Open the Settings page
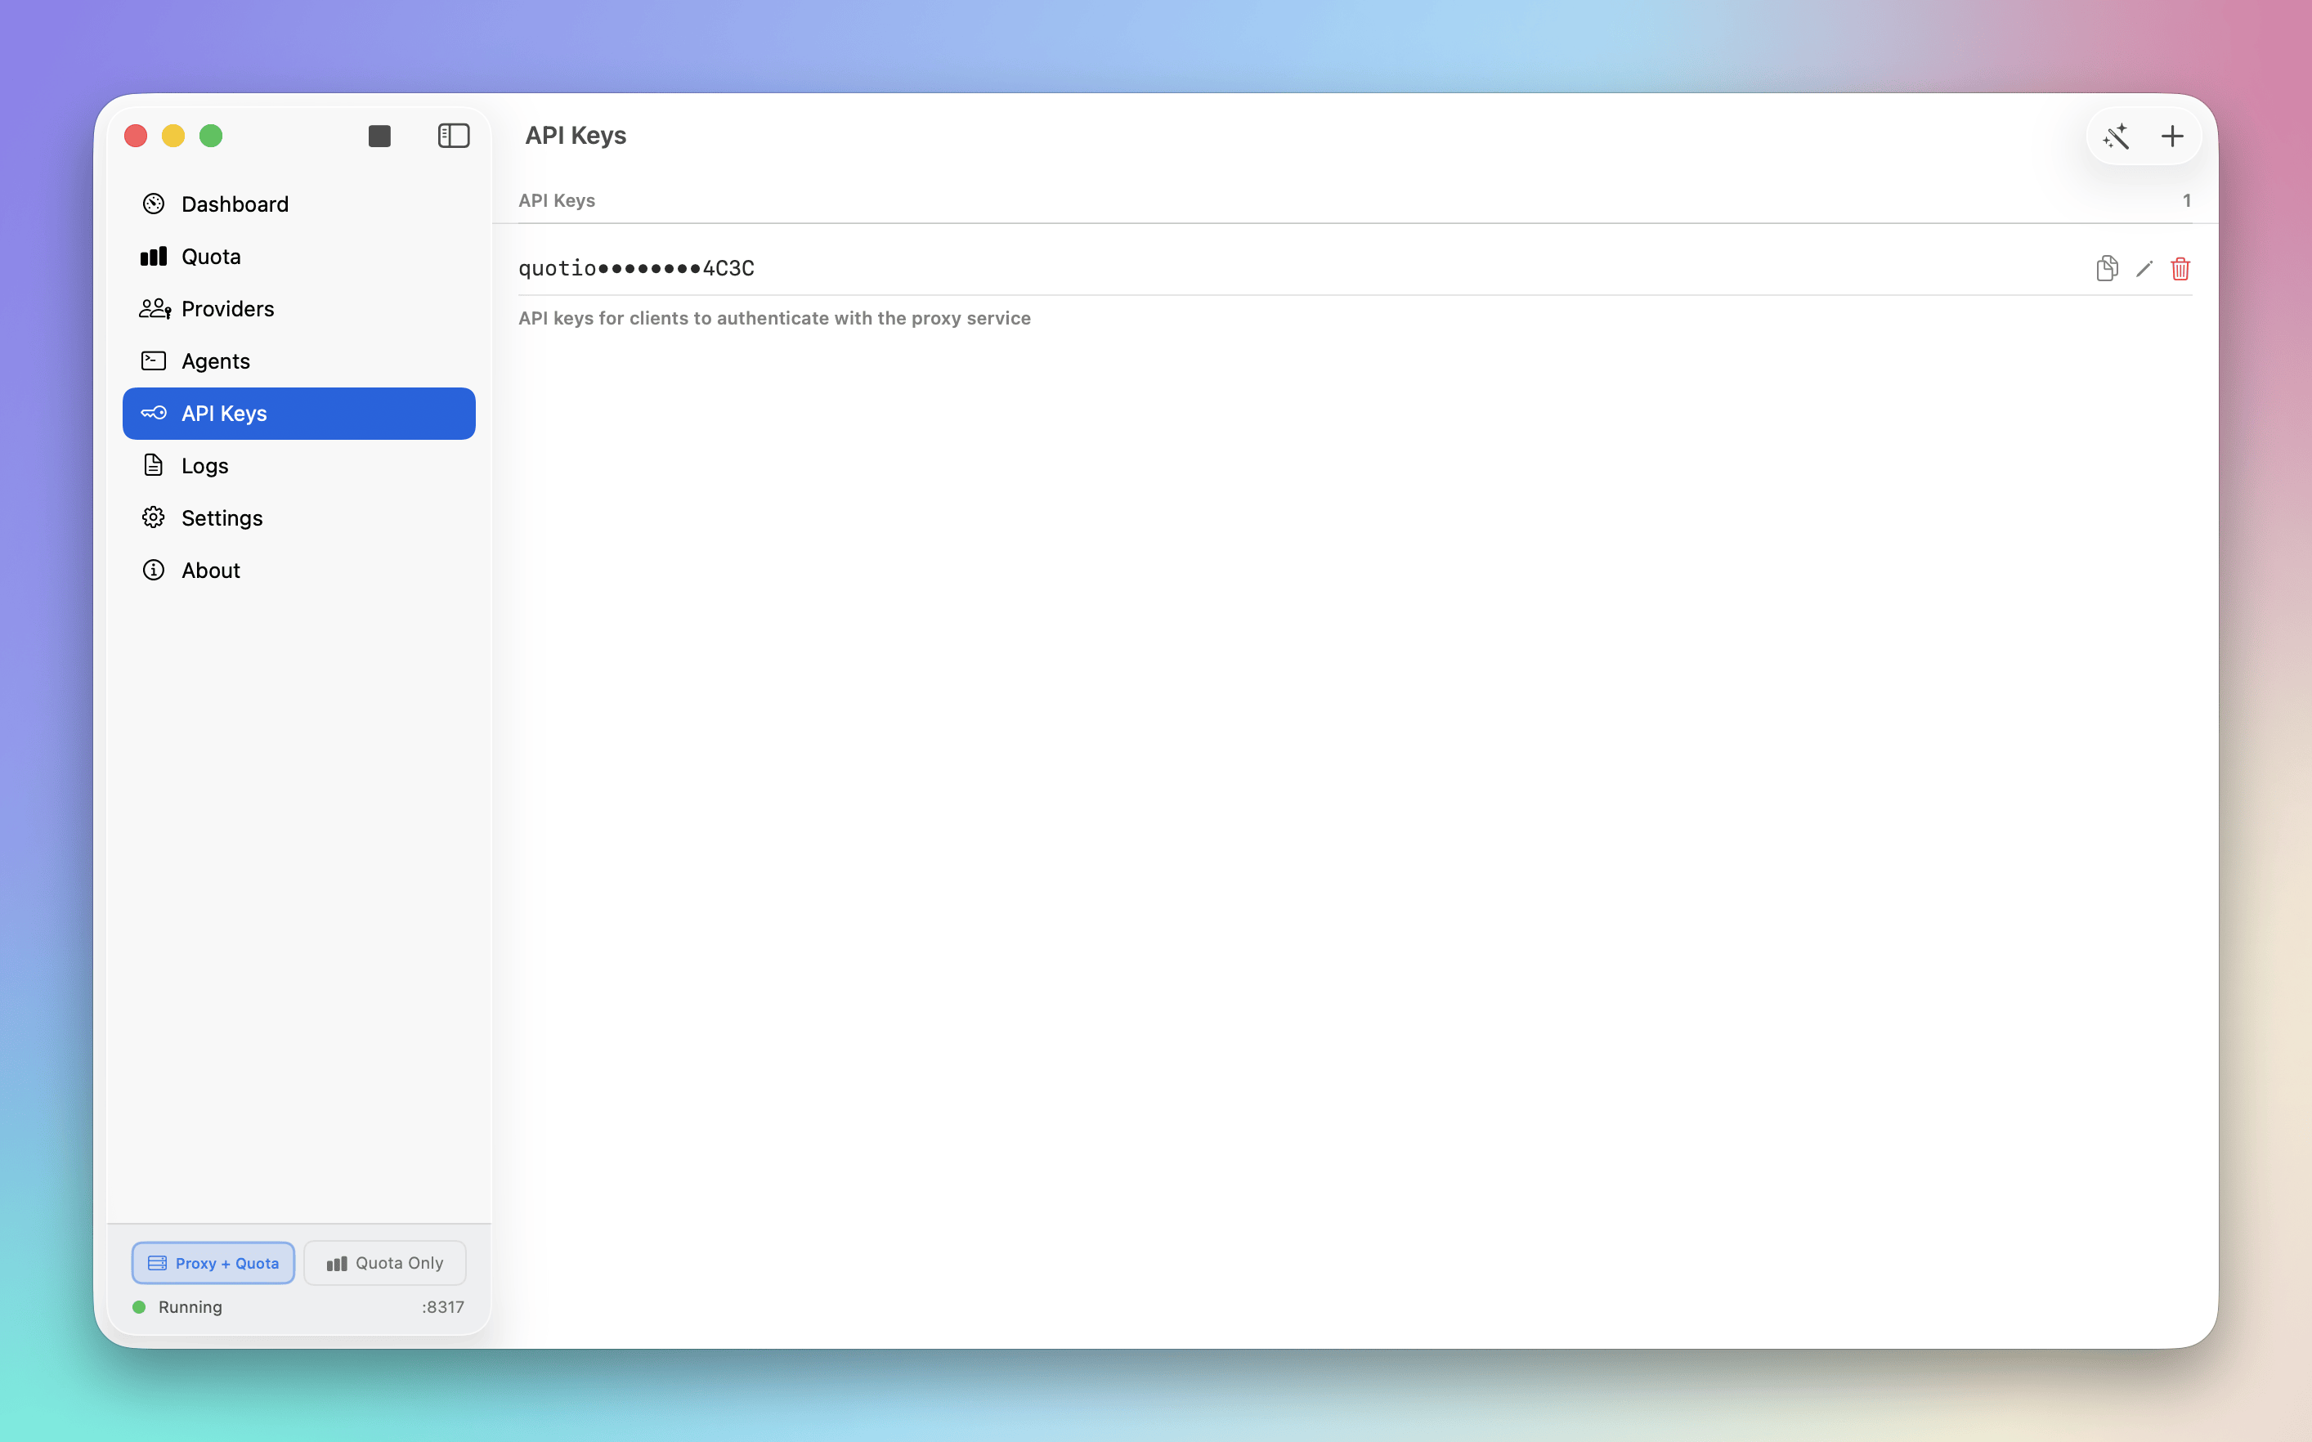 tap(222, 518)
